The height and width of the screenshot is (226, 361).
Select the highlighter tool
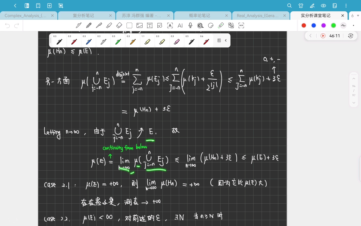tap(109, 25)
